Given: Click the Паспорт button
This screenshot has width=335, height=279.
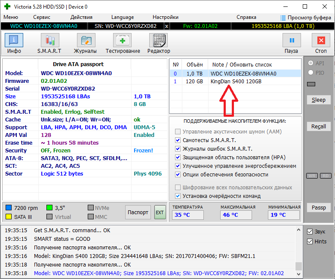Looking at the screenshot, I should coord(138,212).
